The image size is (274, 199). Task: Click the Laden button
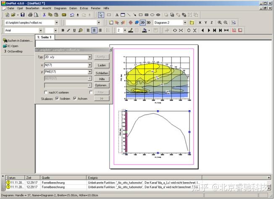coord(101,65)
